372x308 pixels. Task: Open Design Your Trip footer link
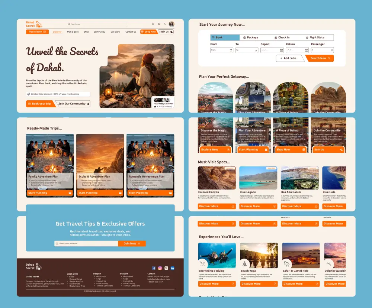click(x=76, y=282)
